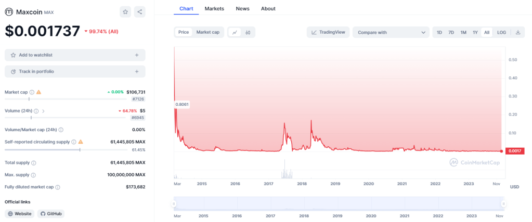Open the GitHub official link
The height and width of the screenshot is (222, 532).
(x=51, y=214)
